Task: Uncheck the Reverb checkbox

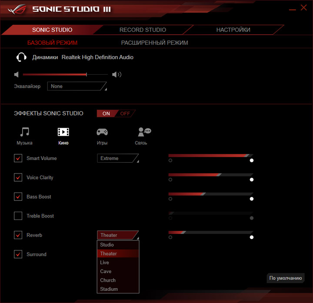Action: [18, 235]
